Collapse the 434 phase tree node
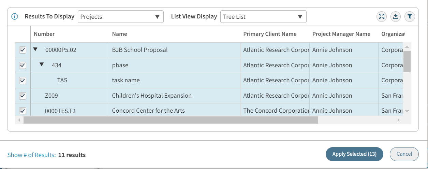This screenshot has width=428, height=169. pyautogui.click(x=42, y=65)
